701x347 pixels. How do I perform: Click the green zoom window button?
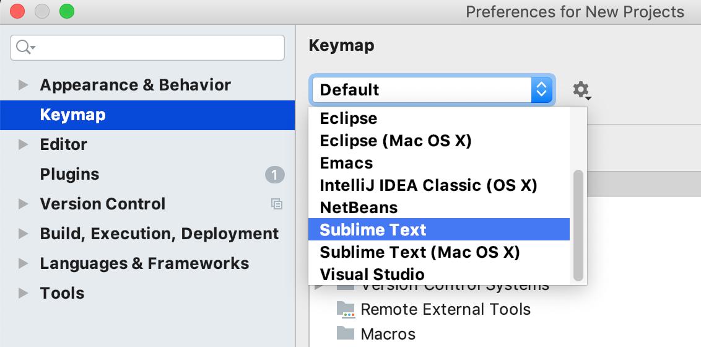click(67, 11)
